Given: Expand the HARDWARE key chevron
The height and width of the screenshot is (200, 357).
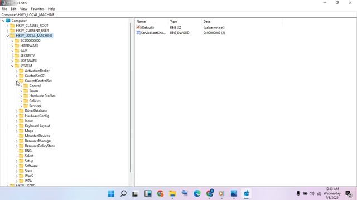Looking at the screenshot, I should point(12,46).
